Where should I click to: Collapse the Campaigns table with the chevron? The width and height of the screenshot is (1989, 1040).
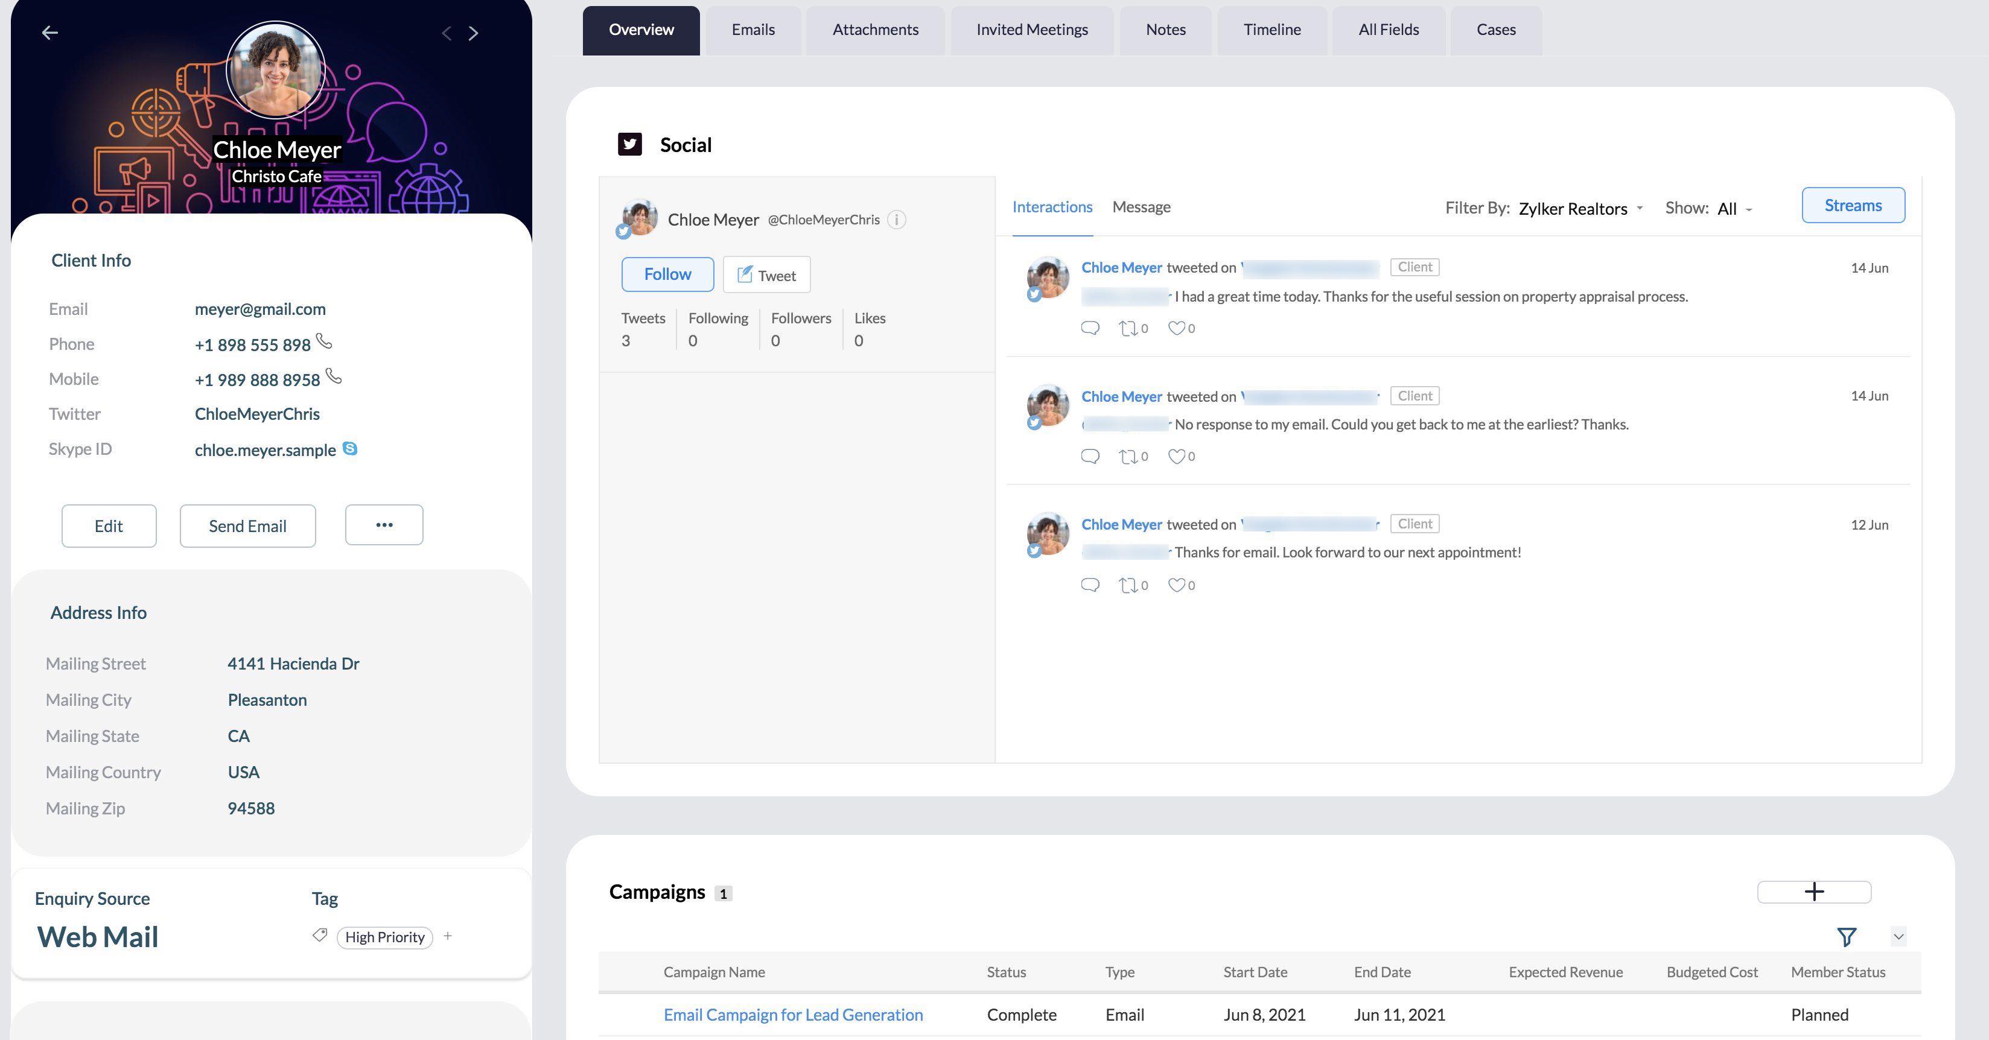[1900, 936]
